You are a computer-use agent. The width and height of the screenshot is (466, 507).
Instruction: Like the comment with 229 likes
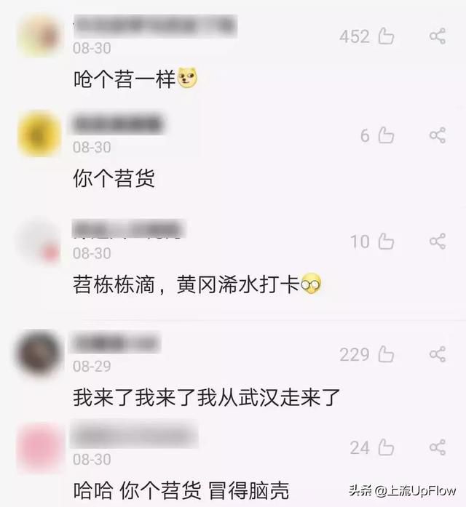pyautogui.click(x=387, y=354)
